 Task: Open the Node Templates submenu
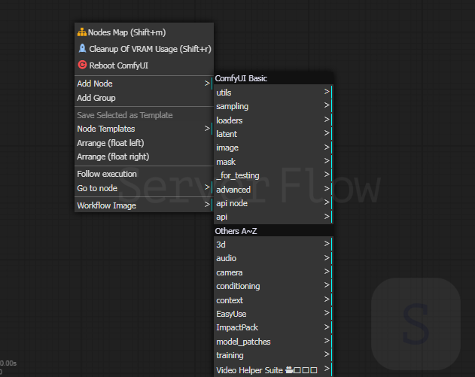click(x=144, y=129)
